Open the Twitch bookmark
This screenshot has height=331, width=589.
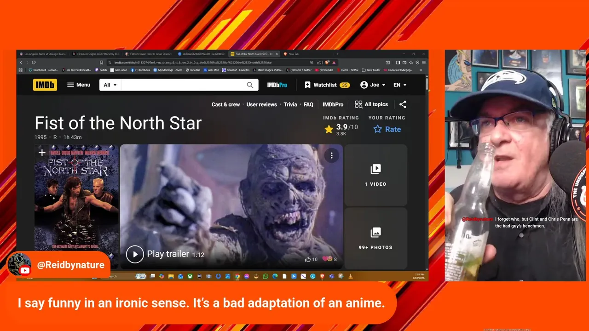101,70
